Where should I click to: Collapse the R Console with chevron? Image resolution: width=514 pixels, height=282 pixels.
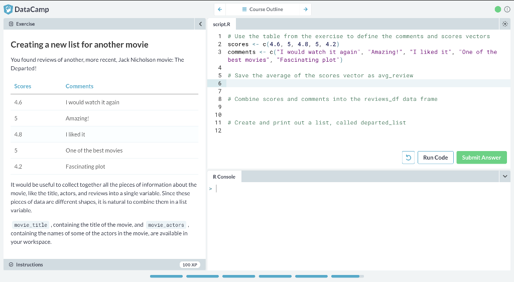coord(505,176)
